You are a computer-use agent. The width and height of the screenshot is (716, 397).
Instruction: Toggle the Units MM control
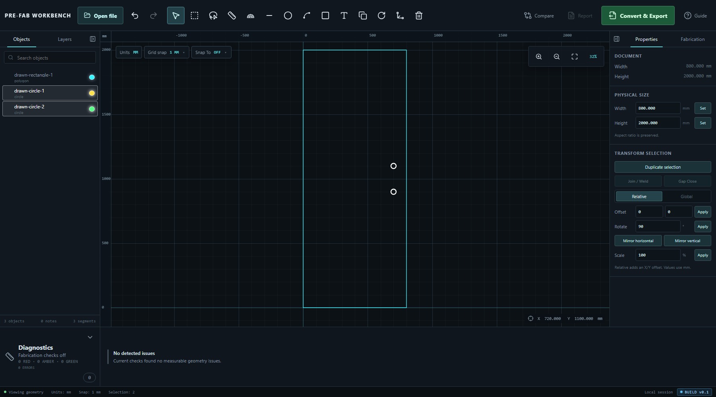click(129, 52)
